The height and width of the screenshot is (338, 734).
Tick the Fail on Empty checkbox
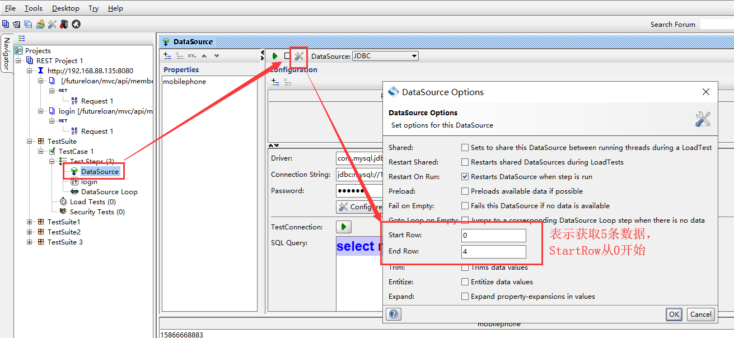465,206
